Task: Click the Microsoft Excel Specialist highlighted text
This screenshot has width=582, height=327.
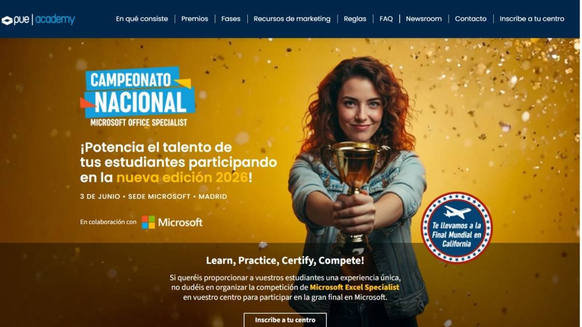Action: (355, 287)
